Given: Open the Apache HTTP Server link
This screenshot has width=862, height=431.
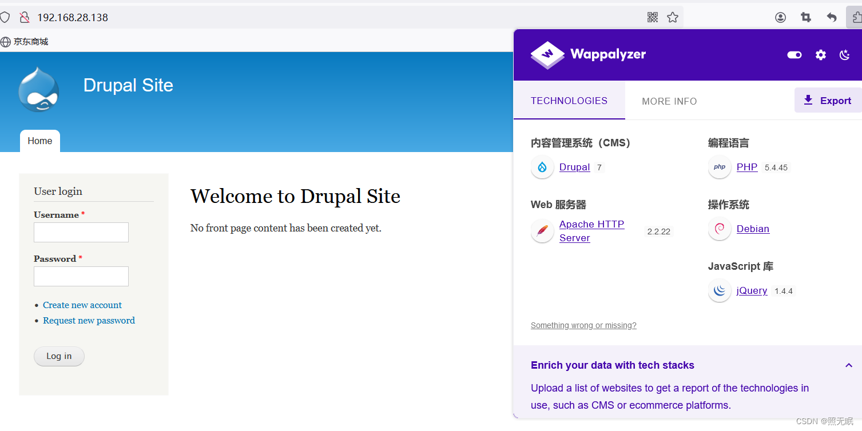Looking at the screenshot, I should point(592,231).
